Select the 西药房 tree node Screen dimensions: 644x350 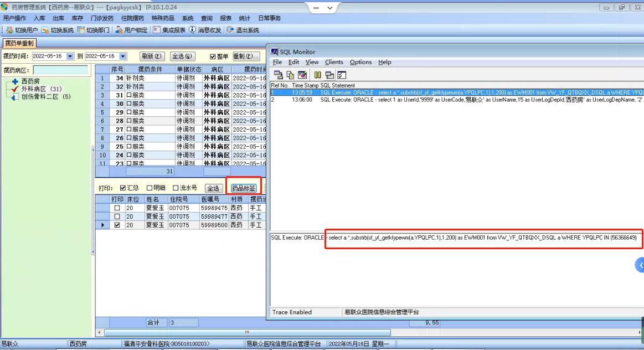pos(30,81)
